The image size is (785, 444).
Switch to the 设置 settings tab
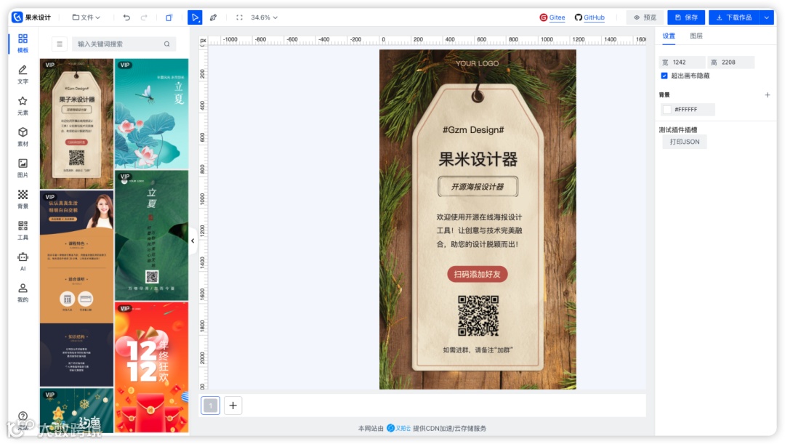[669, 36]
